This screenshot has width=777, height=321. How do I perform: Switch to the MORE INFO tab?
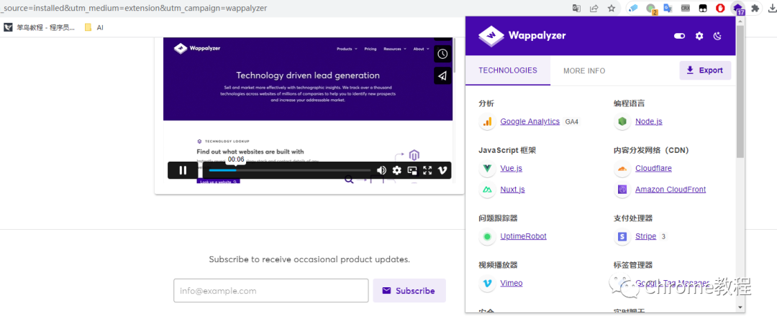(x=584, y=70)
